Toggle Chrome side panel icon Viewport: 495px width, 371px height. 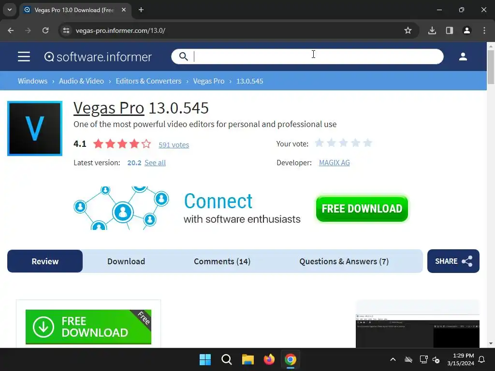(x=450, y=30)
